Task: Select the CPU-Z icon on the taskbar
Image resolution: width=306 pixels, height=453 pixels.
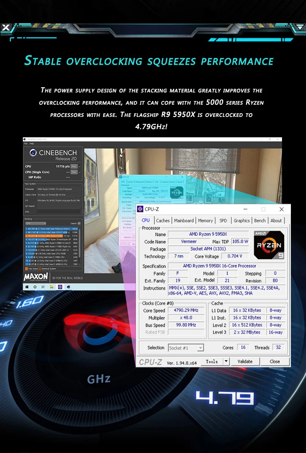Action: pyautogui.click(x=60, y=287)
